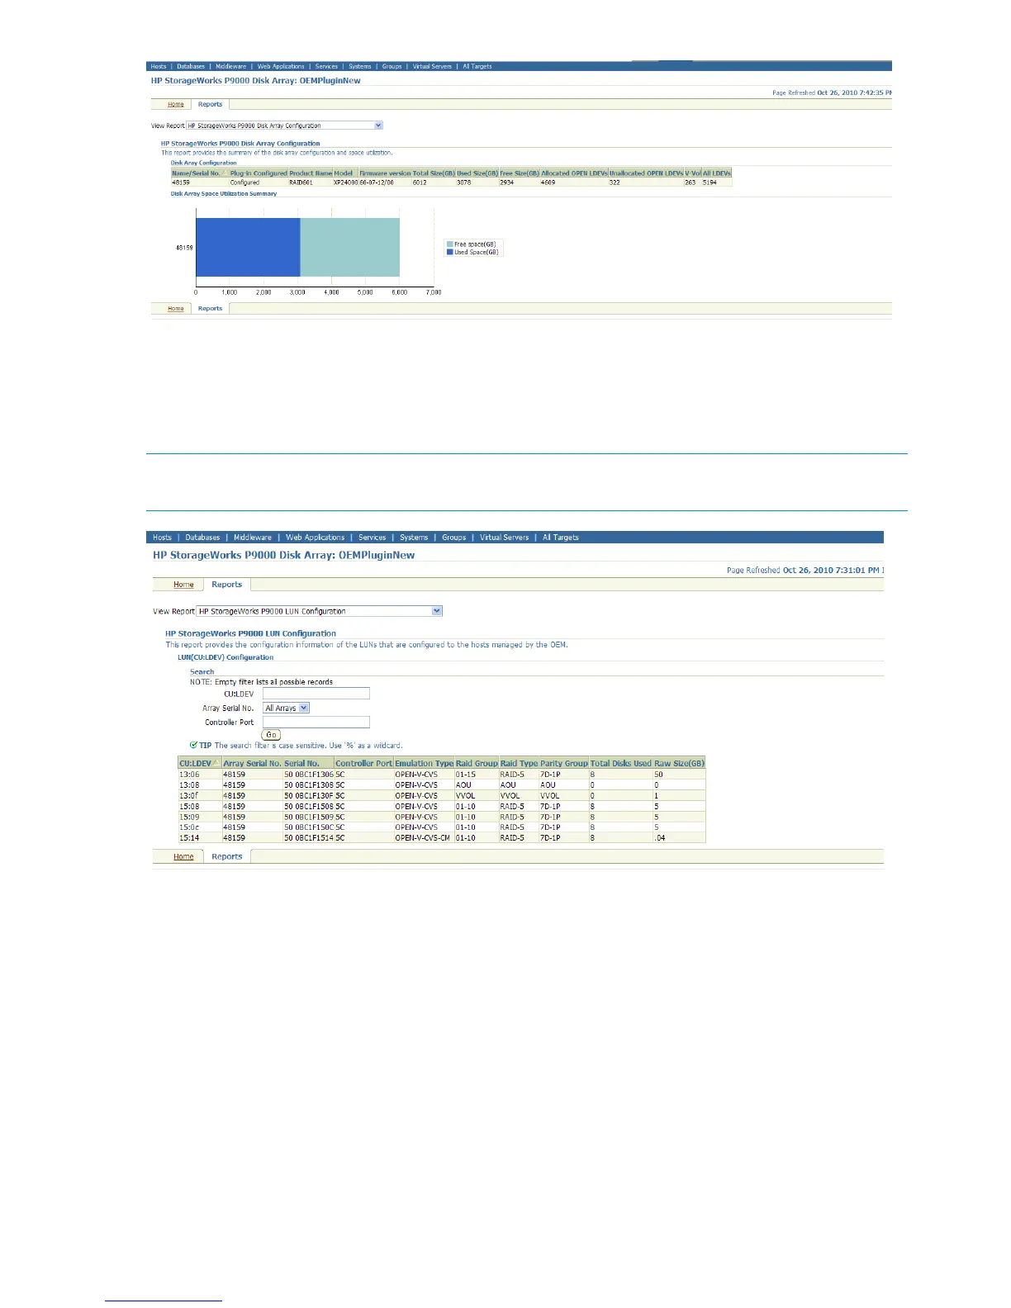Click the green TIP checkmark icon
The height and width of the screenshot is (1308, 1011).
click(193, 745)
